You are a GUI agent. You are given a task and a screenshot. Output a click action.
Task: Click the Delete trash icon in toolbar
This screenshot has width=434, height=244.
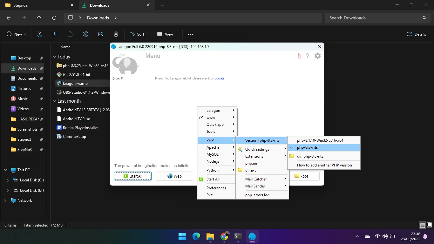pyautogui.click(x=116, y=34)
